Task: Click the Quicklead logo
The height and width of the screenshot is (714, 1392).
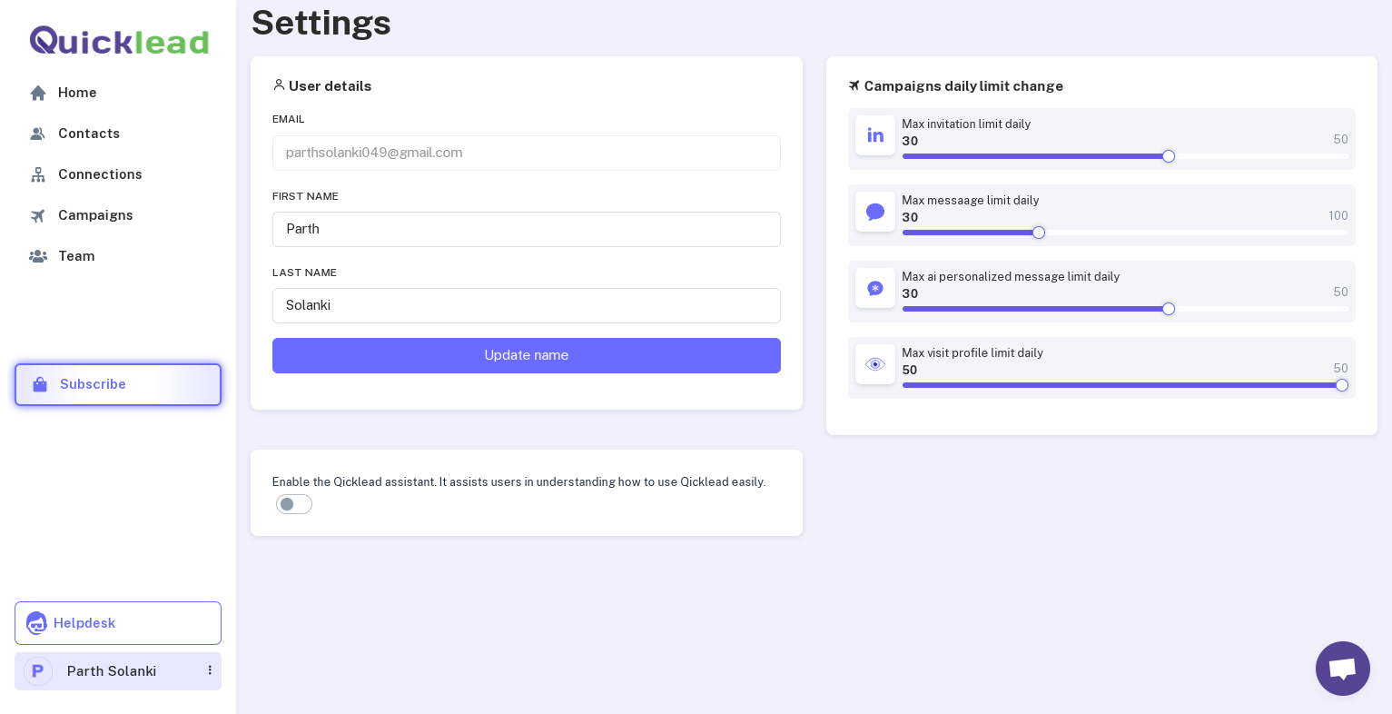Action: [119, 41]
